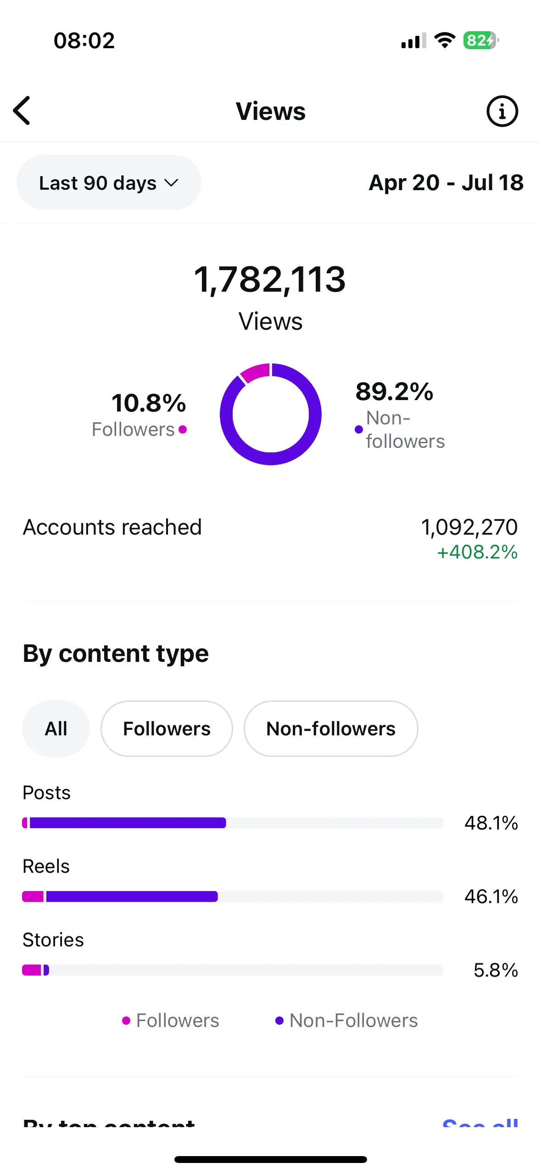This screenshot has width=541, height=1174.
Task: Tap the Reels percentage bar
Action: 233,896
